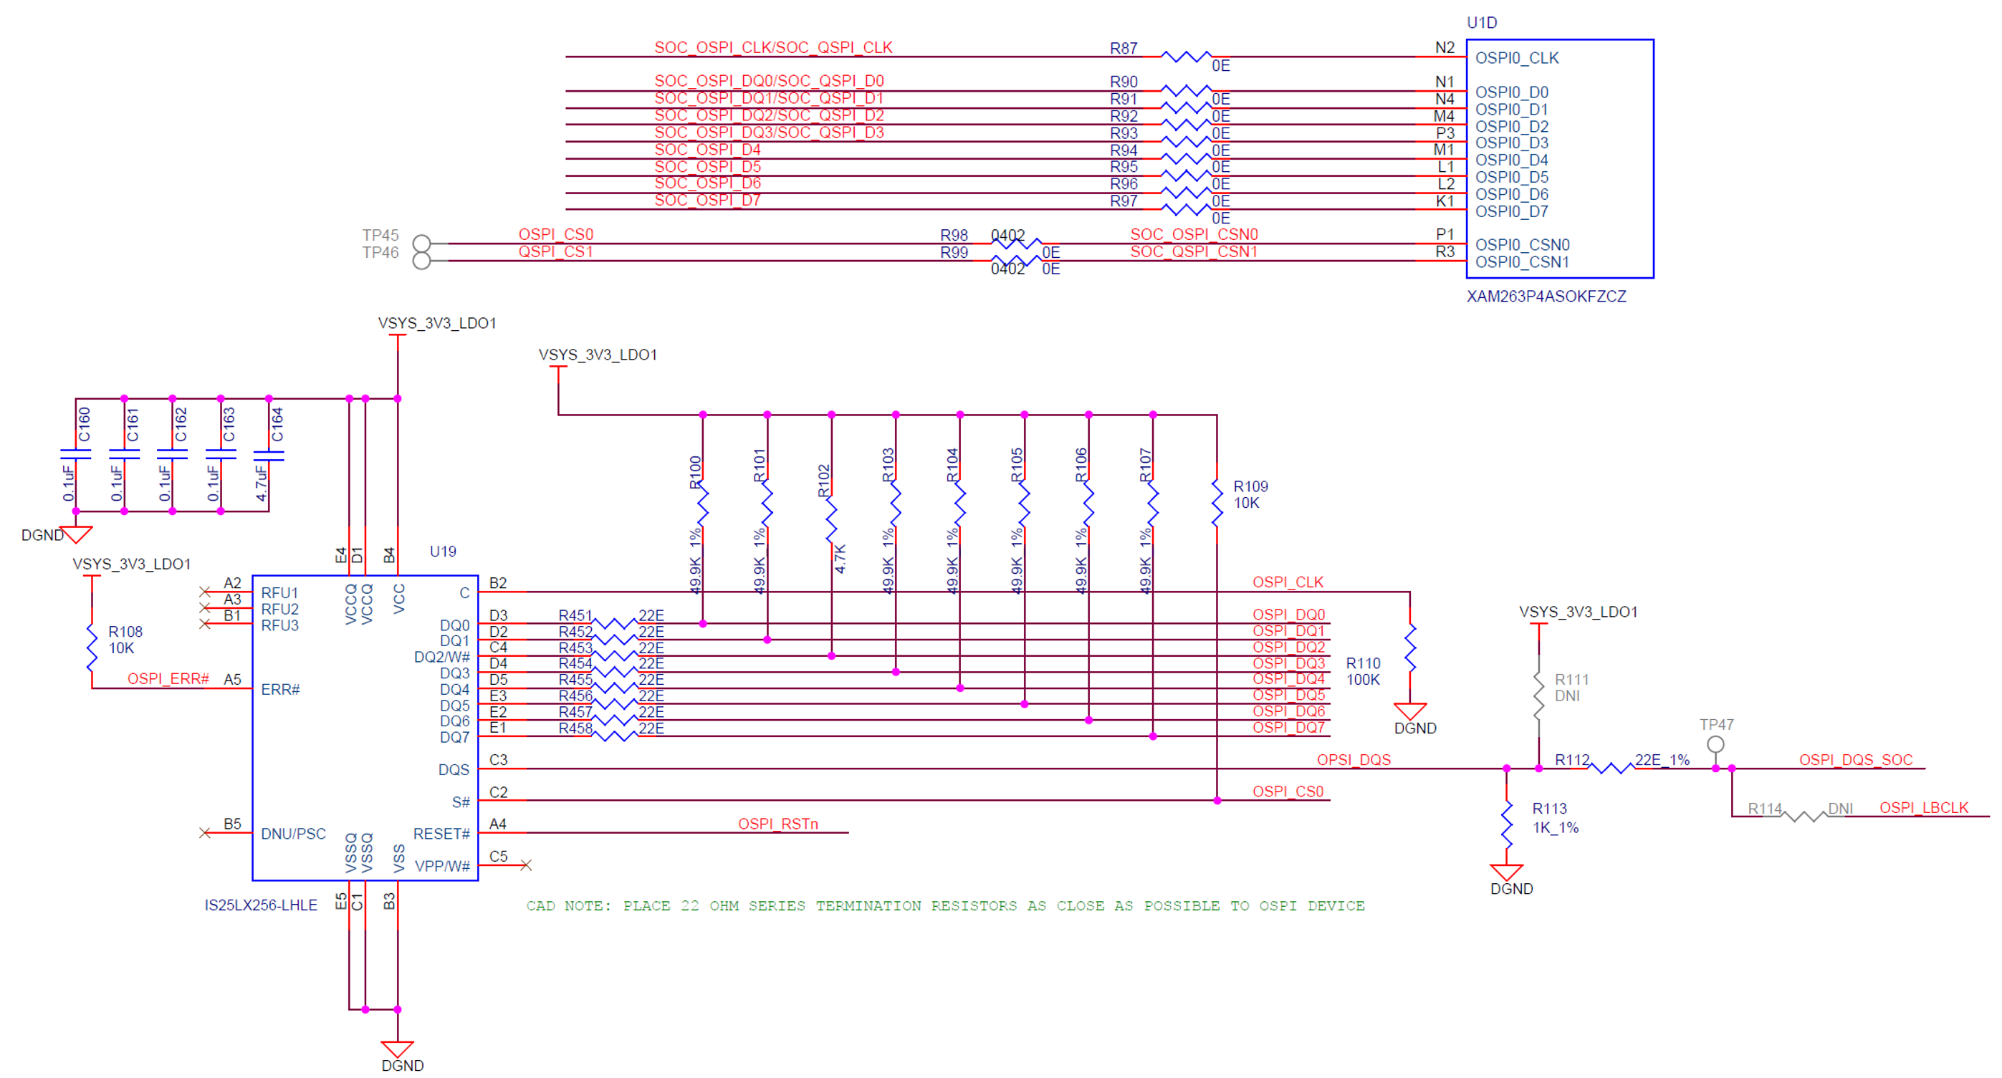Image resolution: width=2002 pixels, height=1078 pixels.
Task: Select resistor R87 symbol on the clock line
Action: (1185, 56)
